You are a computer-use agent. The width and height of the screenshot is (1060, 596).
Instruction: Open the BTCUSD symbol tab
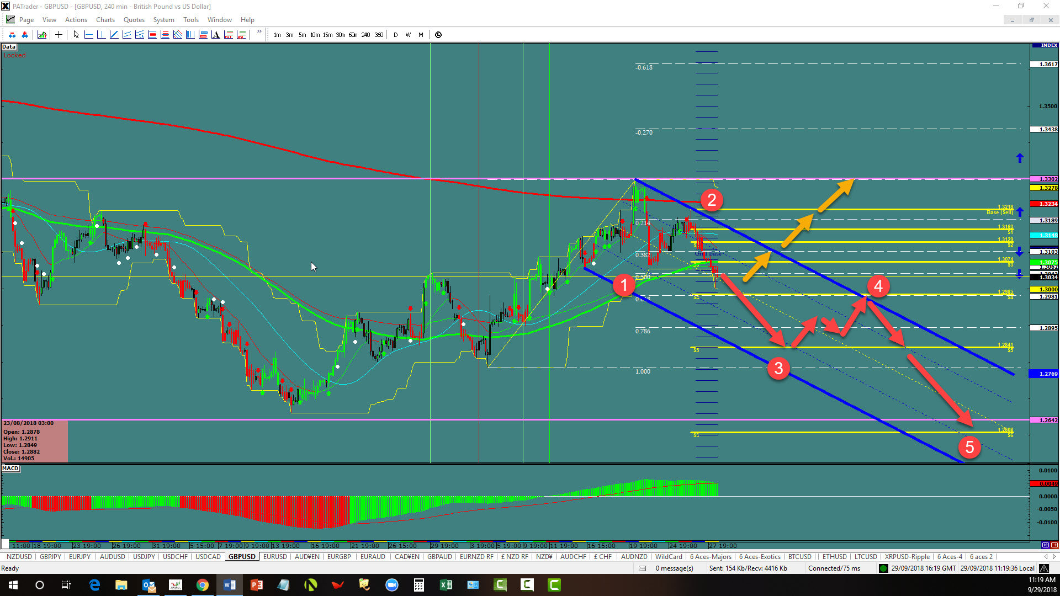(x=799, y=557)
